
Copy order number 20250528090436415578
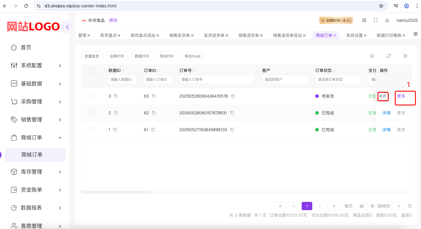pos(233,96)
